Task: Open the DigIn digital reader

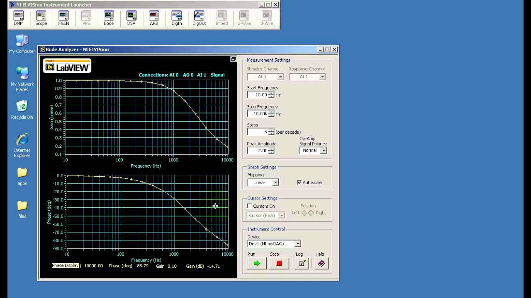Action: tap(176, 19)
